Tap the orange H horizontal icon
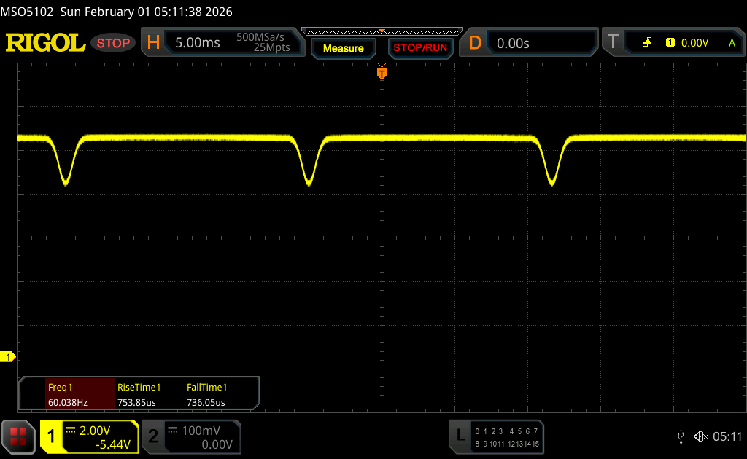 click(x=153, y=43)
